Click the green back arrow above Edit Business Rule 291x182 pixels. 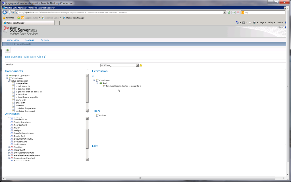[x=7, y=50]
